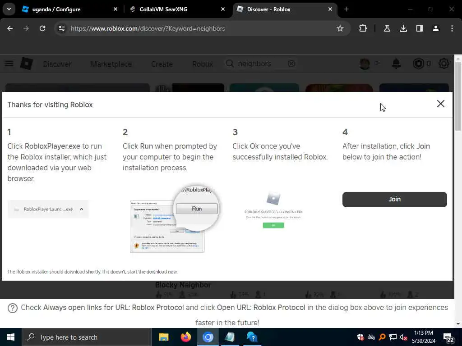Reload the Roblox page
The height and width of the screenshot is (346, 462).
(42, 28)
